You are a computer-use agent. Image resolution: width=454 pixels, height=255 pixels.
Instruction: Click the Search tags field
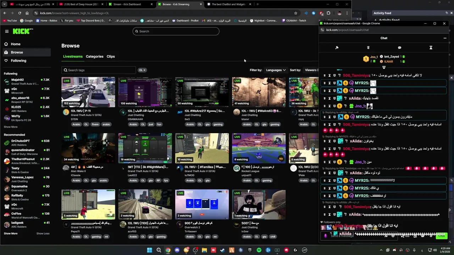(x=99, y=70)
